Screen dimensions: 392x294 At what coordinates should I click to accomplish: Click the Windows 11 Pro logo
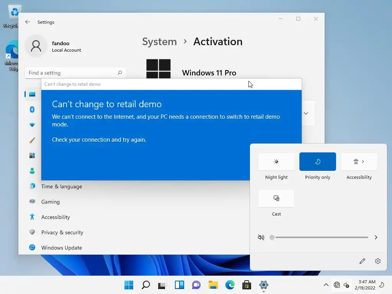(x=158, y=69)
